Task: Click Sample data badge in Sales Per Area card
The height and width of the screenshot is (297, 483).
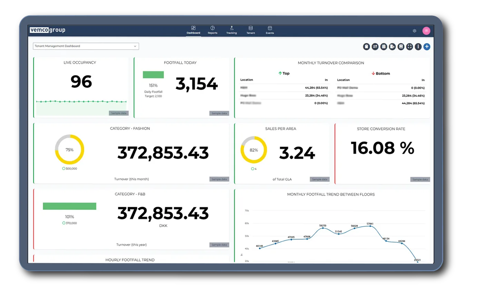Action: pos(320,179)
